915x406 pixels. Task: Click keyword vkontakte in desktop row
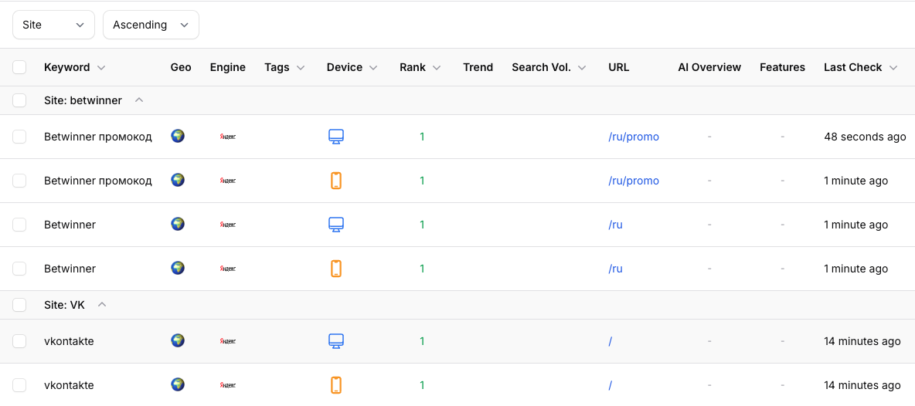69,341
